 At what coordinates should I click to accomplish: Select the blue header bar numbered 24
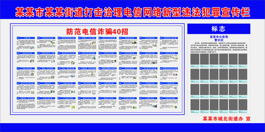click(169, 69)
